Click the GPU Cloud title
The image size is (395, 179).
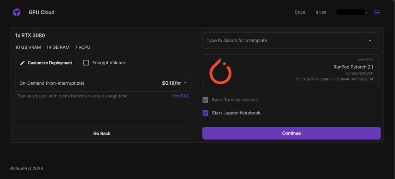[x=41, y=12]
